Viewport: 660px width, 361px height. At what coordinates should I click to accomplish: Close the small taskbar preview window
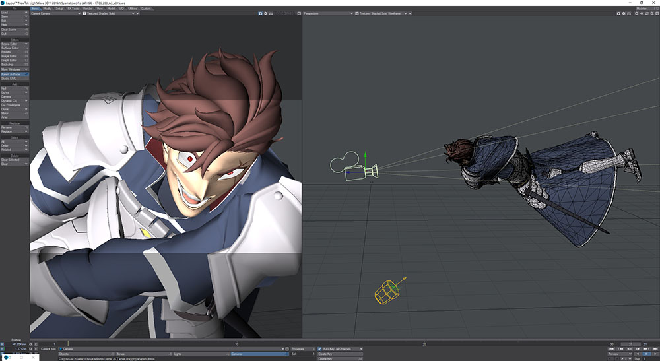[33, 358]
